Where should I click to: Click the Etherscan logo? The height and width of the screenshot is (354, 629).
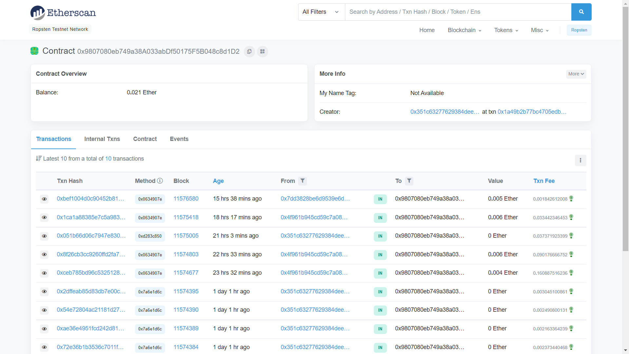[x=63, y=12]
